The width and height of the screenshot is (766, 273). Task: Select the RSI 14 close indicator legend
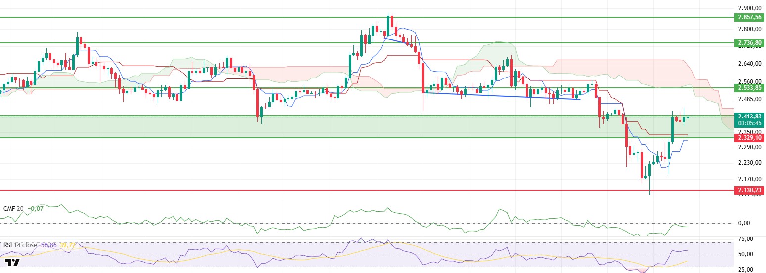tap(20, 245)
